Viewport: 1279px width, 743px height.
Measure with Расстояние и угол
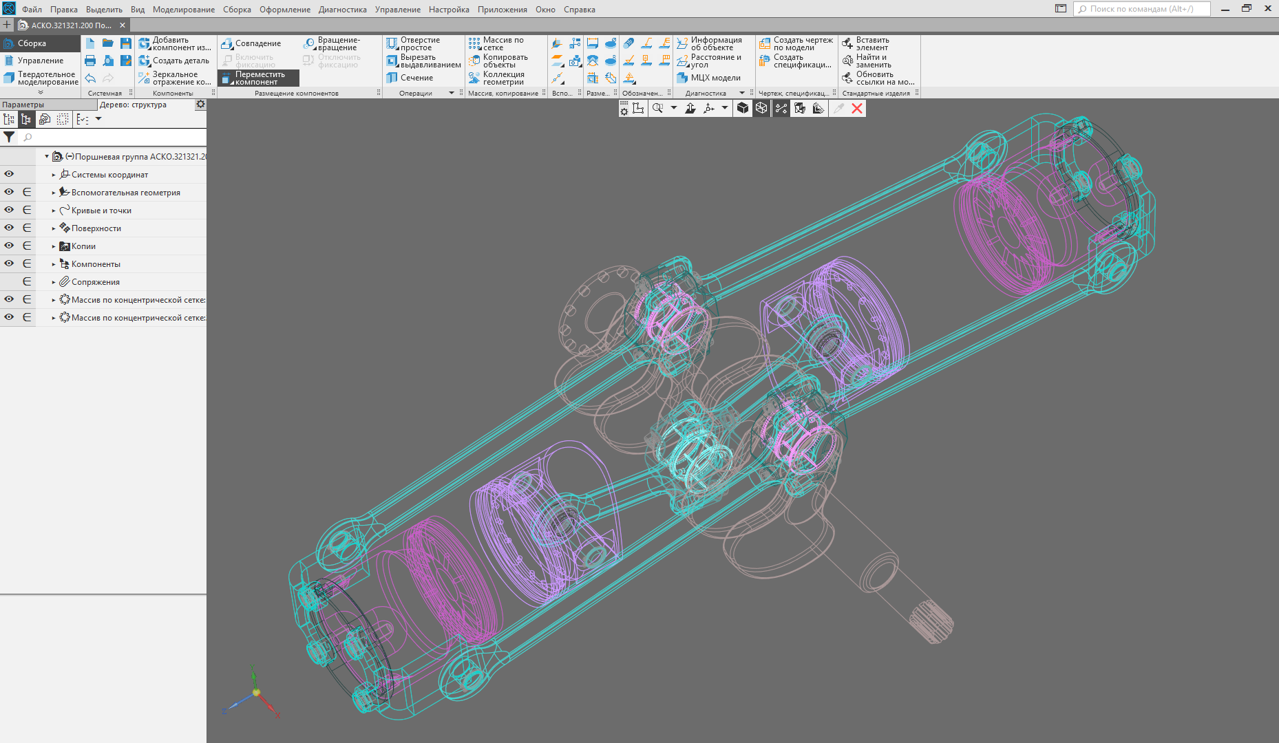(x=709, y=61)
